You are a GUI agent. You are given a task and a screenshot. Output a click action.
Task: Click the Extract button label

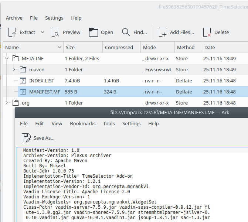click(27, 32)
